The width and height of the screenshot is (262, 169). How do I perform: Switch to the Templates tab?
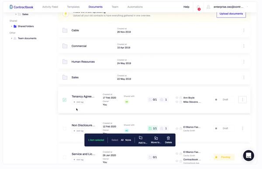point(73,7)
